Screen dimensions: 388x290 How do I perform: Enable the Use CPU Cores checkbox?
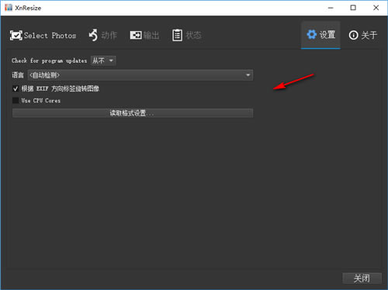[x=16, y=101]
